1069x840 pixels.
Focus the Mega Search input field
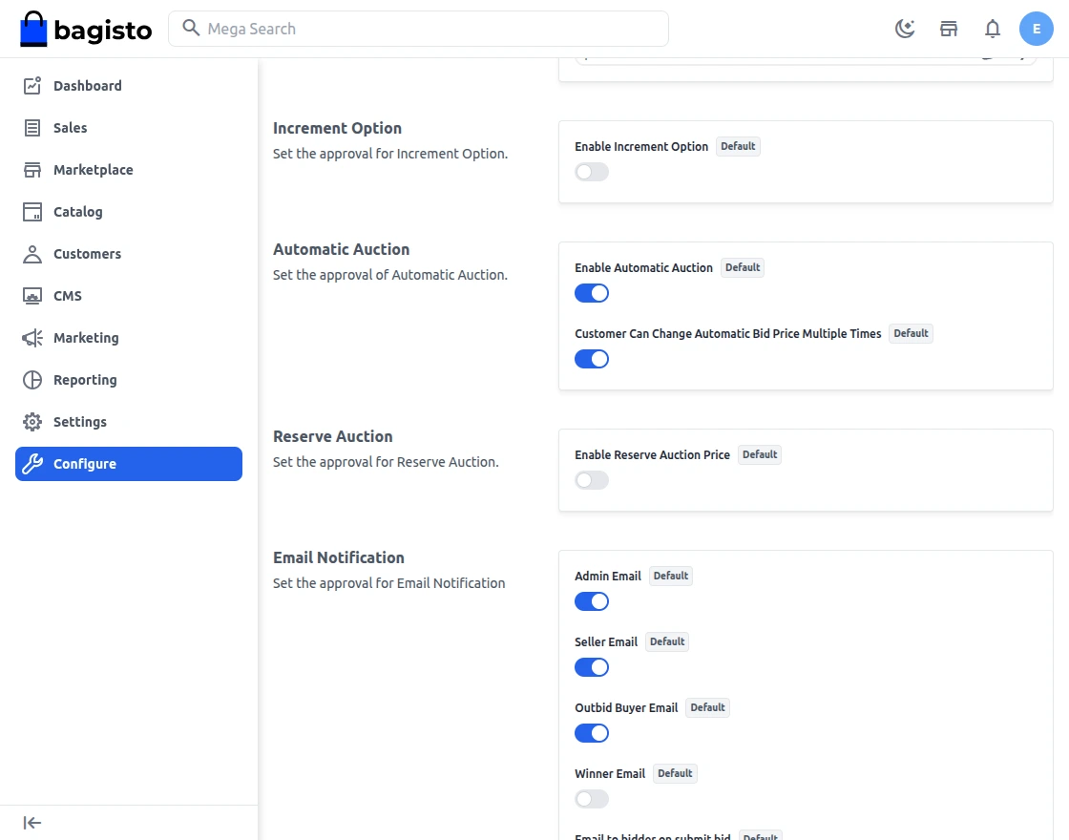coord(418,29)
